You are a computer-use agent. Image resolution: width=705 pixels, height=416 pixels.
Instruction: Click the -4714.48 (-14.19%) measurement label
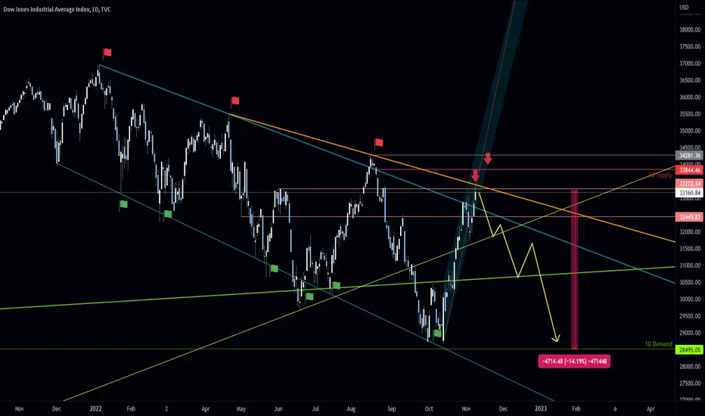[574, 361]
